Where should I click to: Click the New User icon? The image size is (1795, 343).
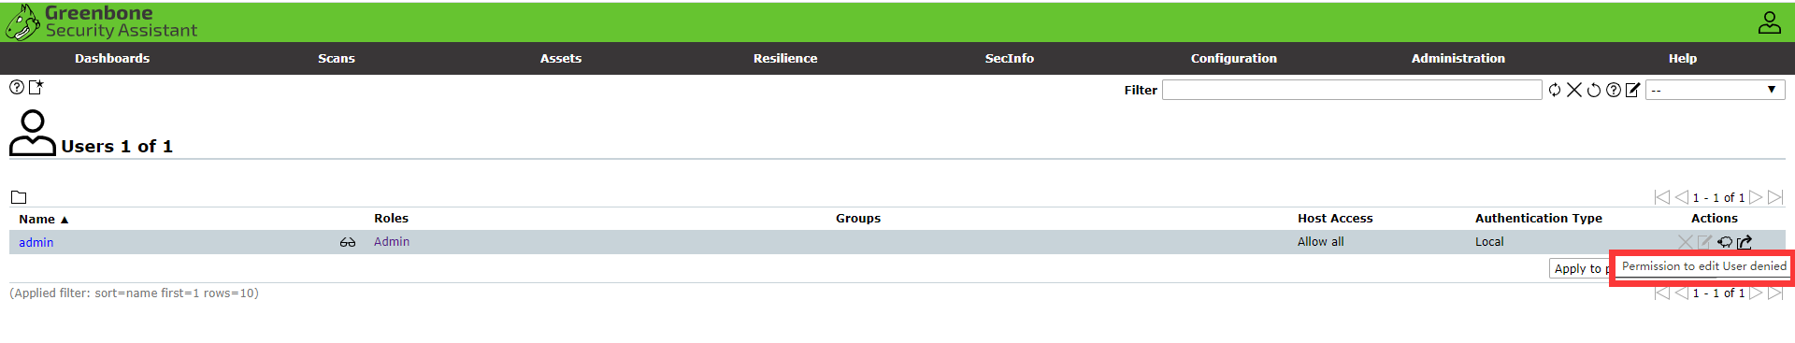click(x=36, y=87)
